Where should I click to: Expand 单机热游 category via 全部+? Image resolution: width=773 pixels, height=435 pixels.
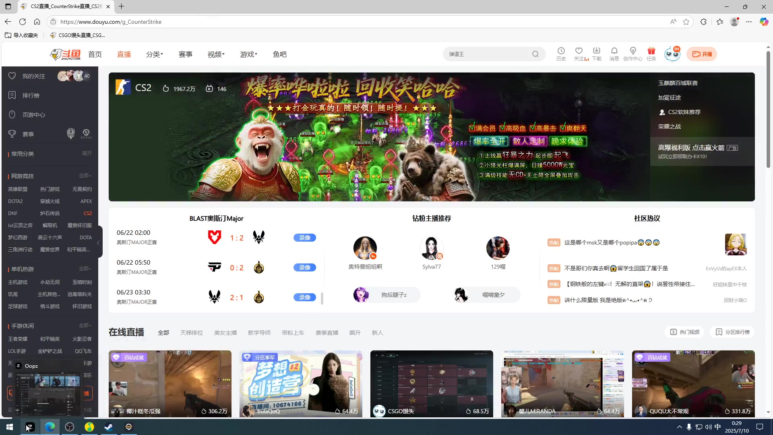click(85, 269)
